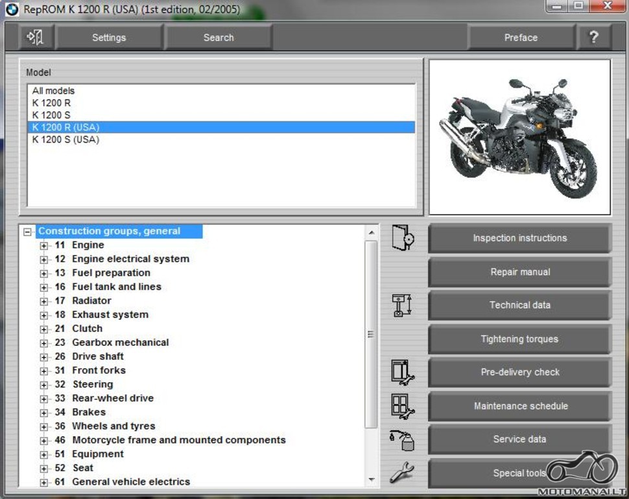Image resolution: width=629 pixels, height=499 pixels.
Task: Expand 12 Engine electrical system node
Action: (43, 260)
